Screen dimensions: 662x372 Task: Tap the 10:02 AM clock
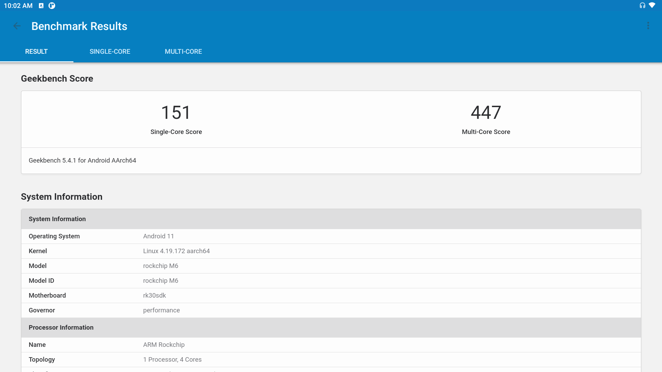pyautogui.click(x=18, y=6)
